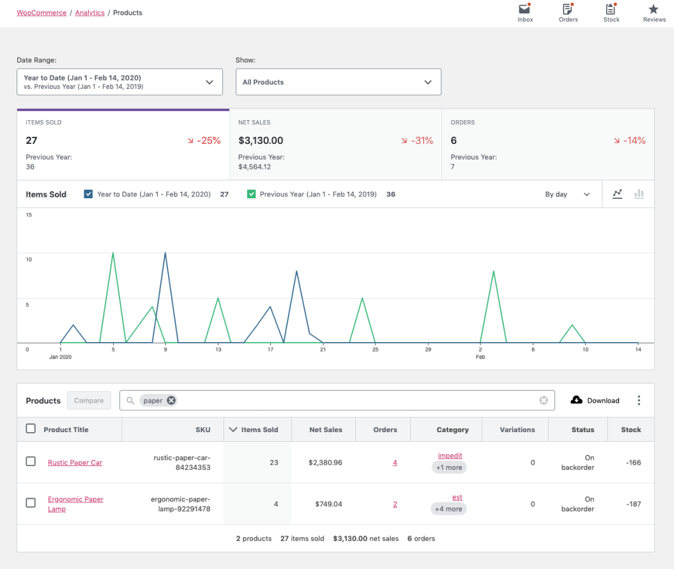Select the line chart view icon
This screenshot has width=674, height=569.
pyautogui.click(x=617, y=194)
